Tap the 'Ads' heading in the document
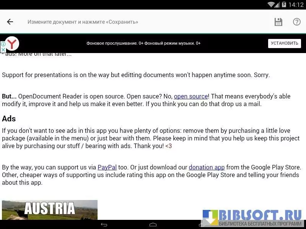This screenshot has height=229, width=306. point(9,119)
